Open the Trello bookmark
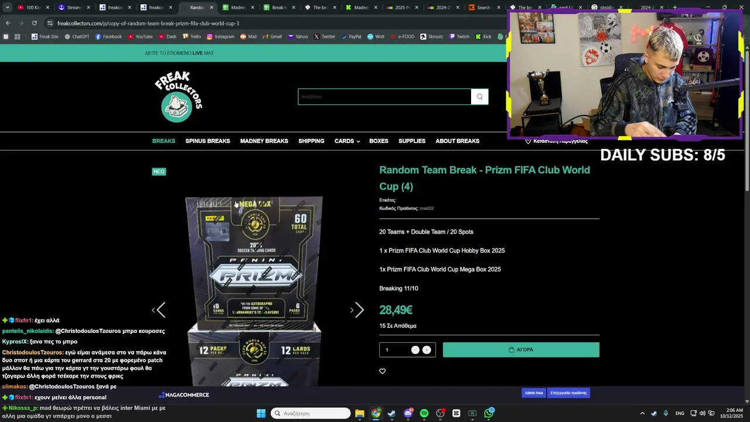Image resolution: width=750 pixels, height=422 pixels. (x=192, y=36)
